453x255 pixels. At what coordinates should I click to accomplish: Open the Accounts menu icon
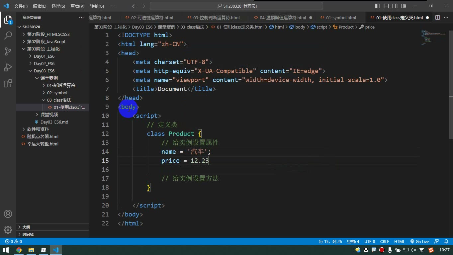click(8, 214)
